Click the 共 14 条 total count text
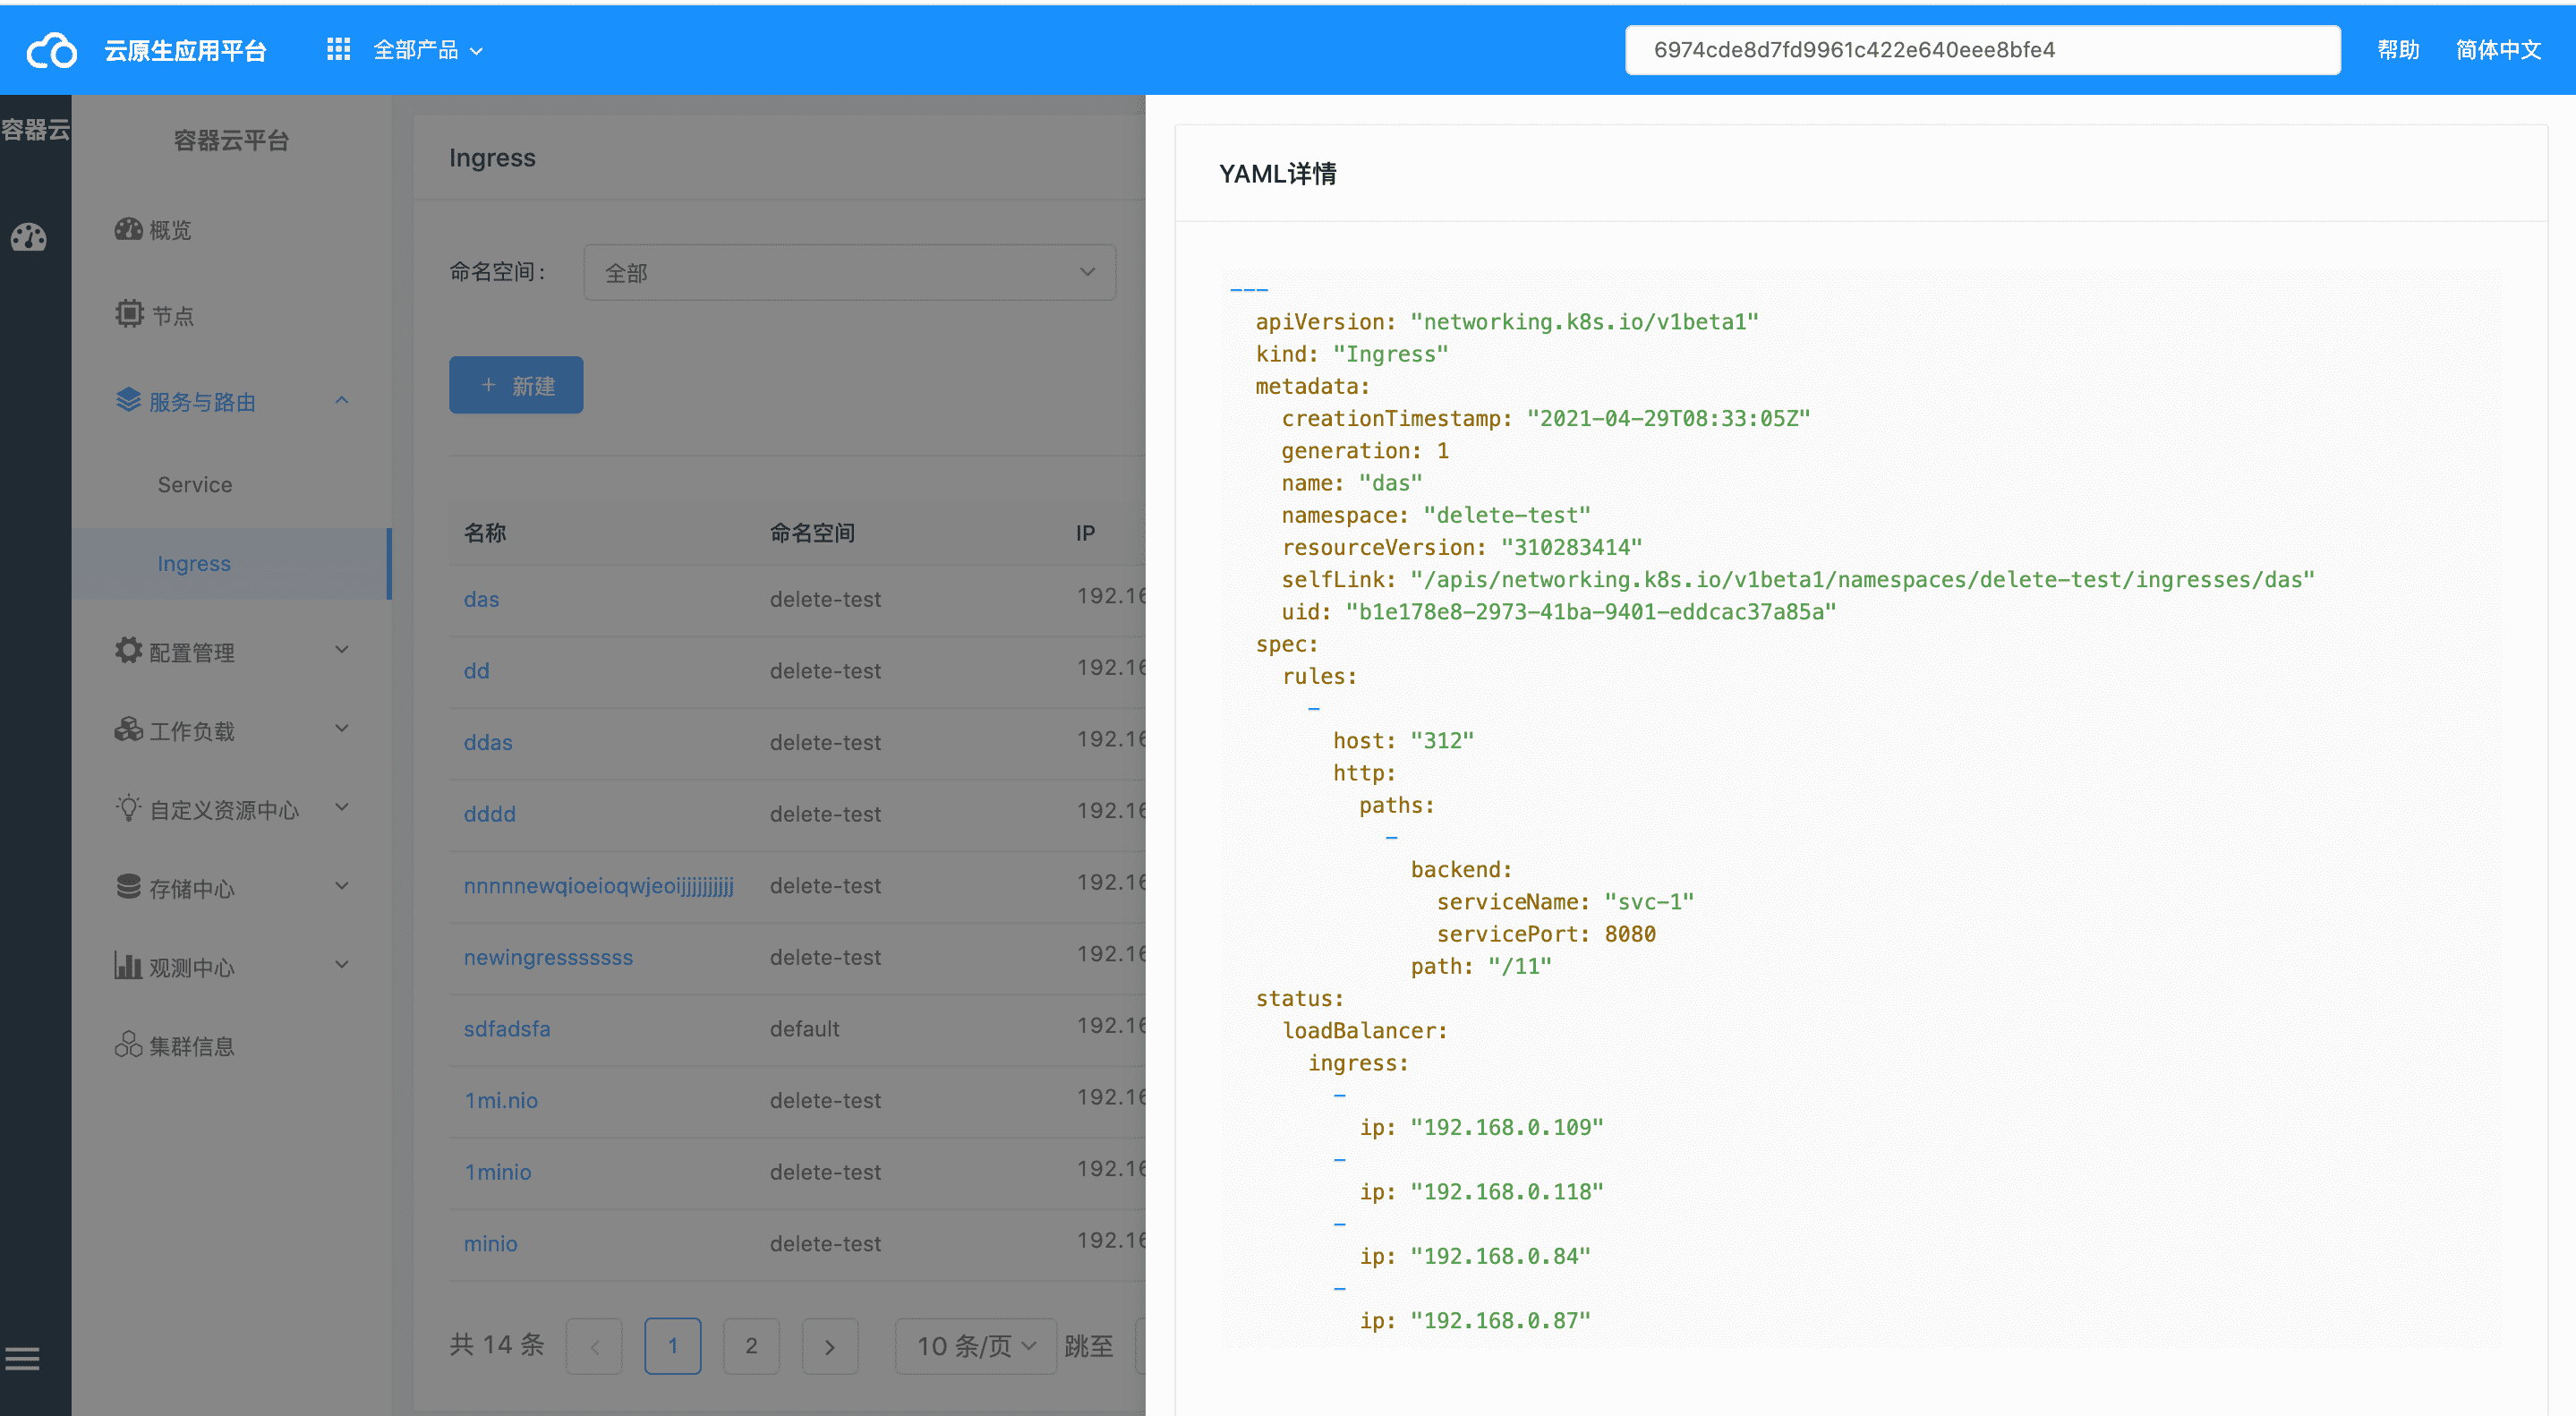2576x1416 pixels. pos(497,1345)
